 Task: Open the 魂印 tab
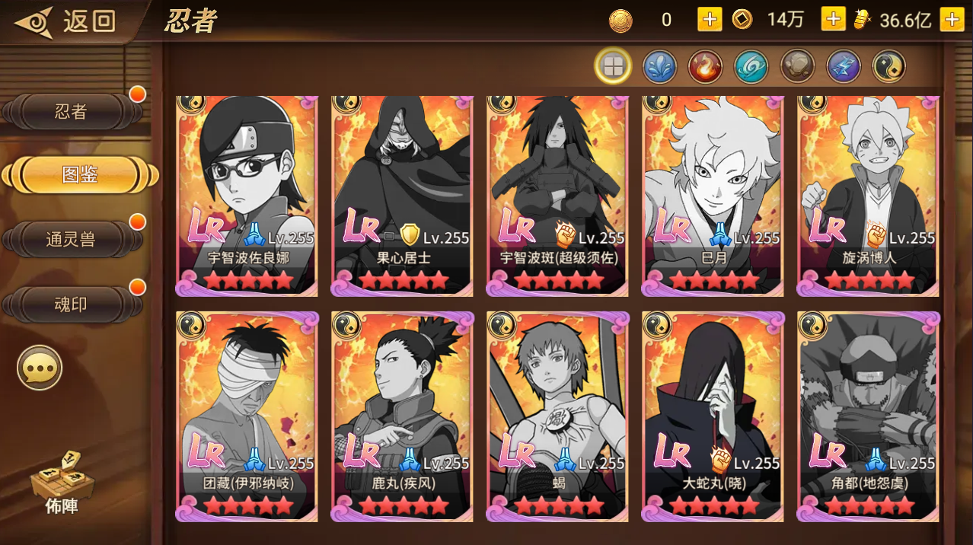pos(72,304)
